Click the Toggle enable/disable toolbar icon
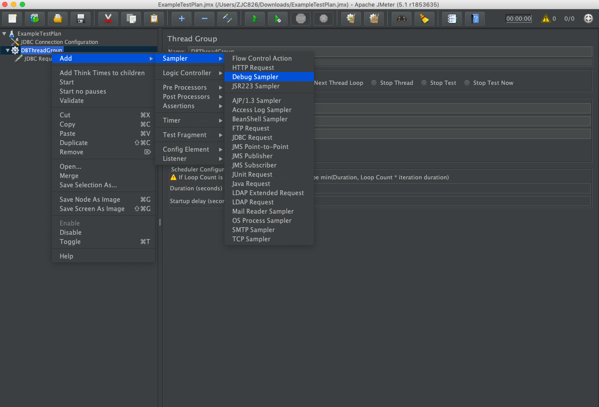Viewport: 599px width, 407px height. click(227, 18)
